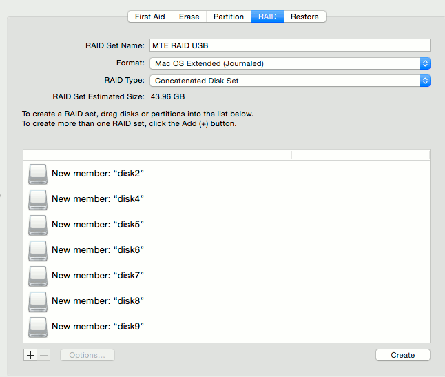Select the RAID tab

click(x=267, y=17)
